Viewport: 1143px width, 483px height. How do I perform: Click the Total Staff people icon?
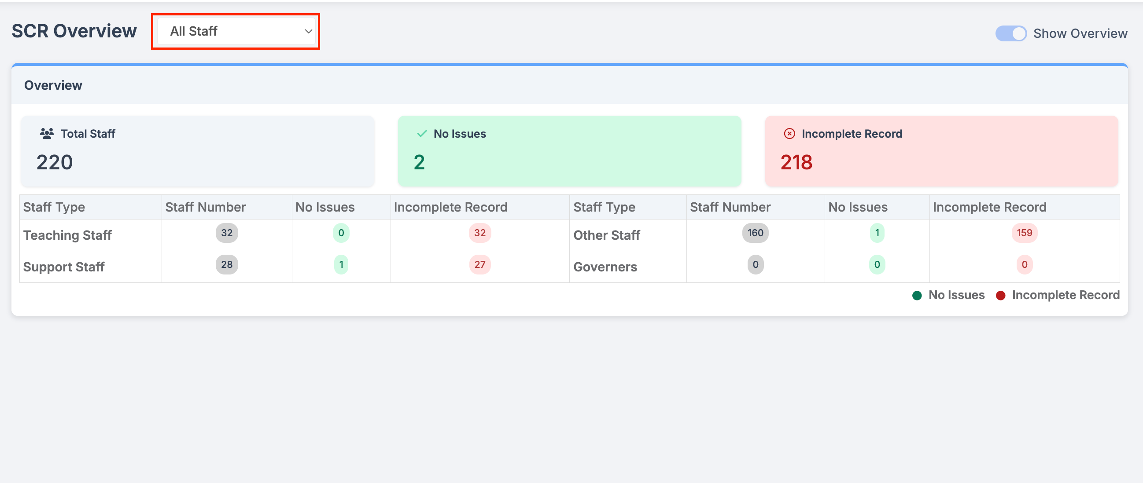pyautogui.click(x=47, y=133)
